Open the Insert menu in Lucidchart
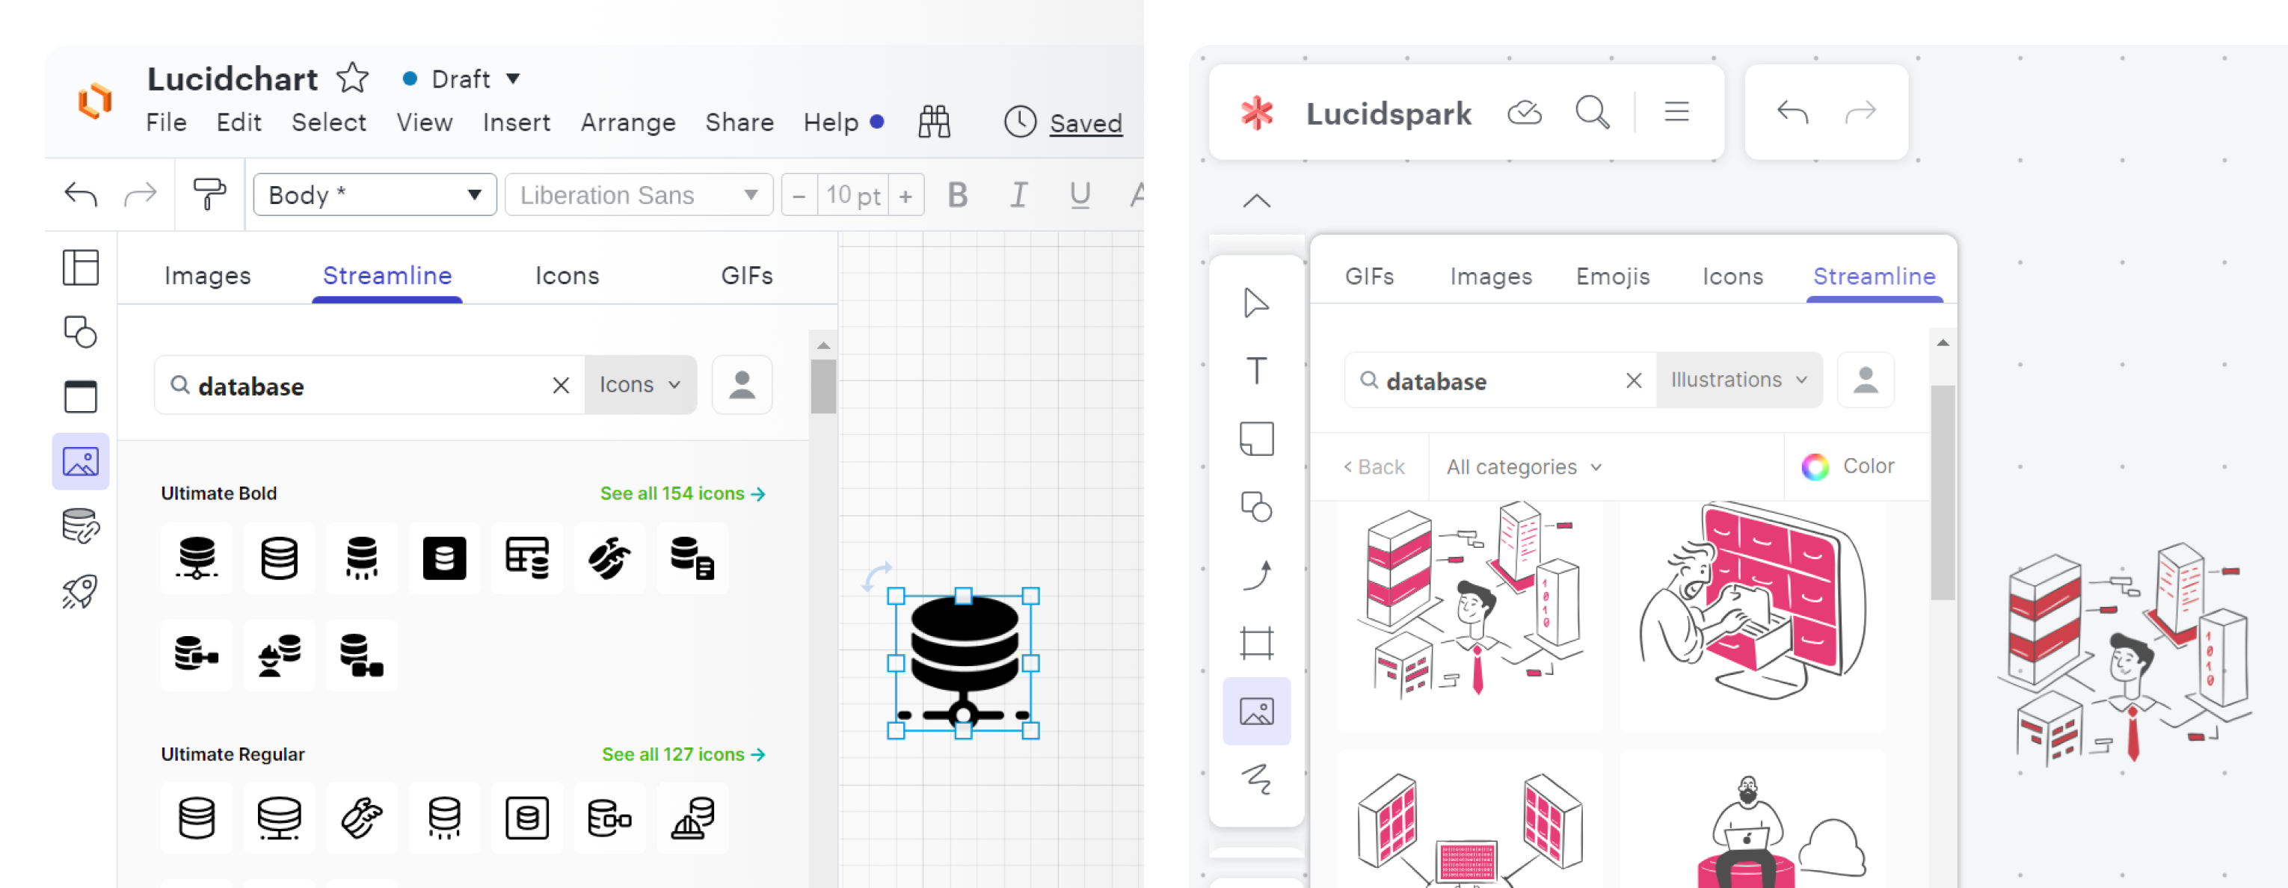The height and width of the screenshot is (888, 2288). tap(516, 123)
